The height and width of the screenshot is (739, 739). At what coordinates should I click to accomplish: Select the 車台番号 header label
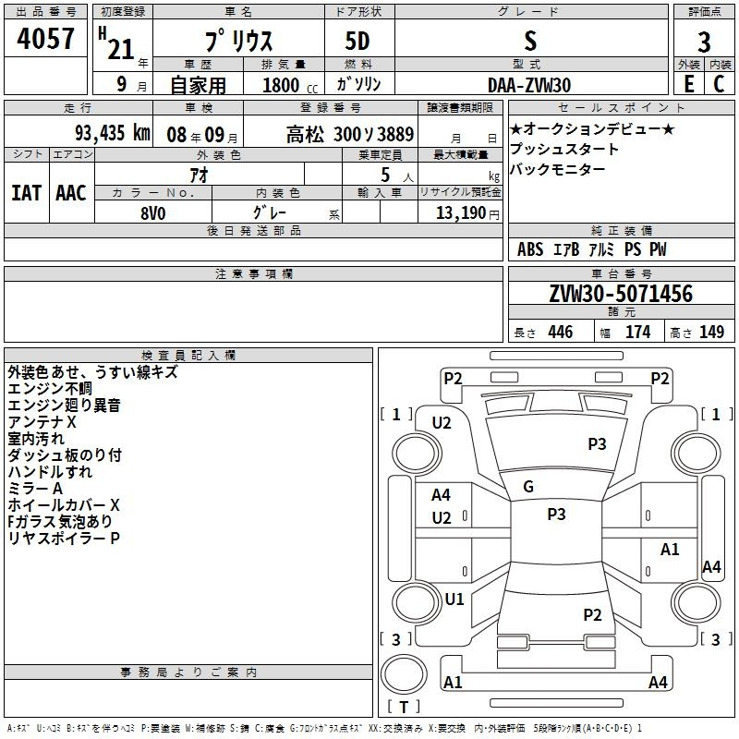tap(622, 273)
